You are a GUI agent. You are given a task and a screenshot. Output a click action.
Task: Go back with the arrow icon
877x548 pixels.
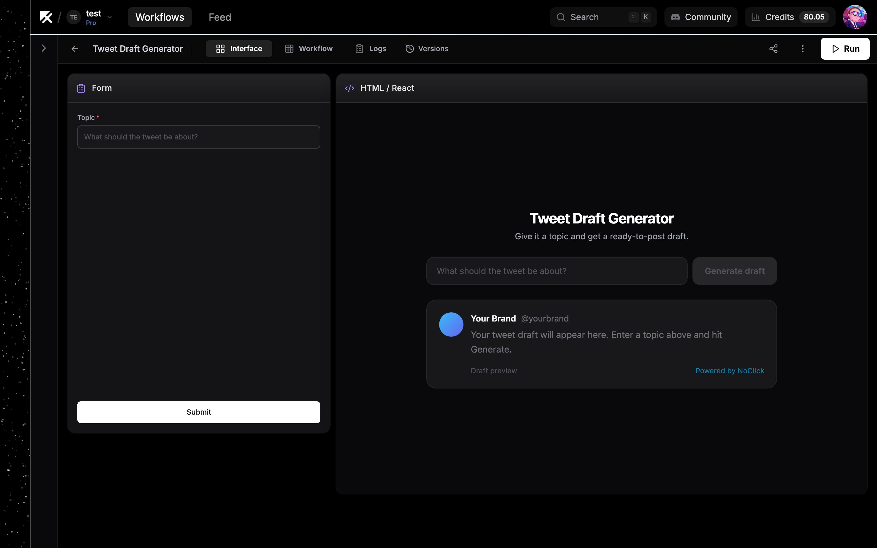(x=75, y=49)
